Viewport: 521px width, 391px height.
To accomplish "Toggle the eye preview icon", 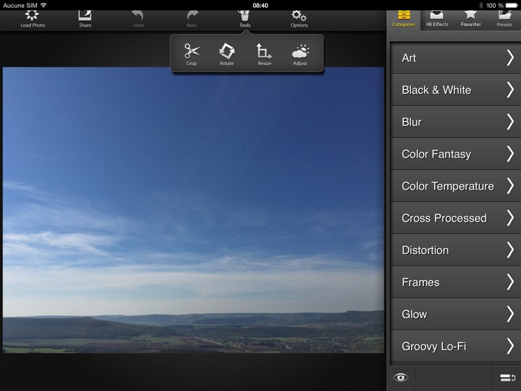I will click(401, 377).
